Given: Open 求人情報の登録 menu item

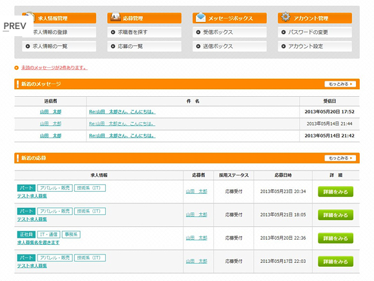Looking at the screenshot, I should point(59,32).
